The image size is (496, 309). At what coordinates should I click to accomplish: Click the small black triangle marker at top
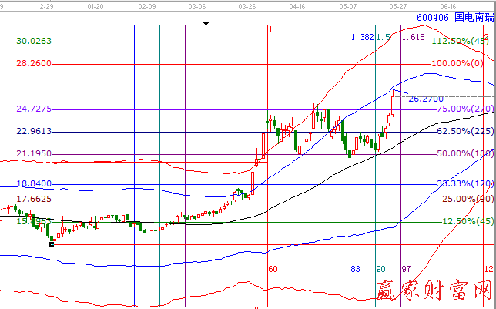(x=206, y=23)
